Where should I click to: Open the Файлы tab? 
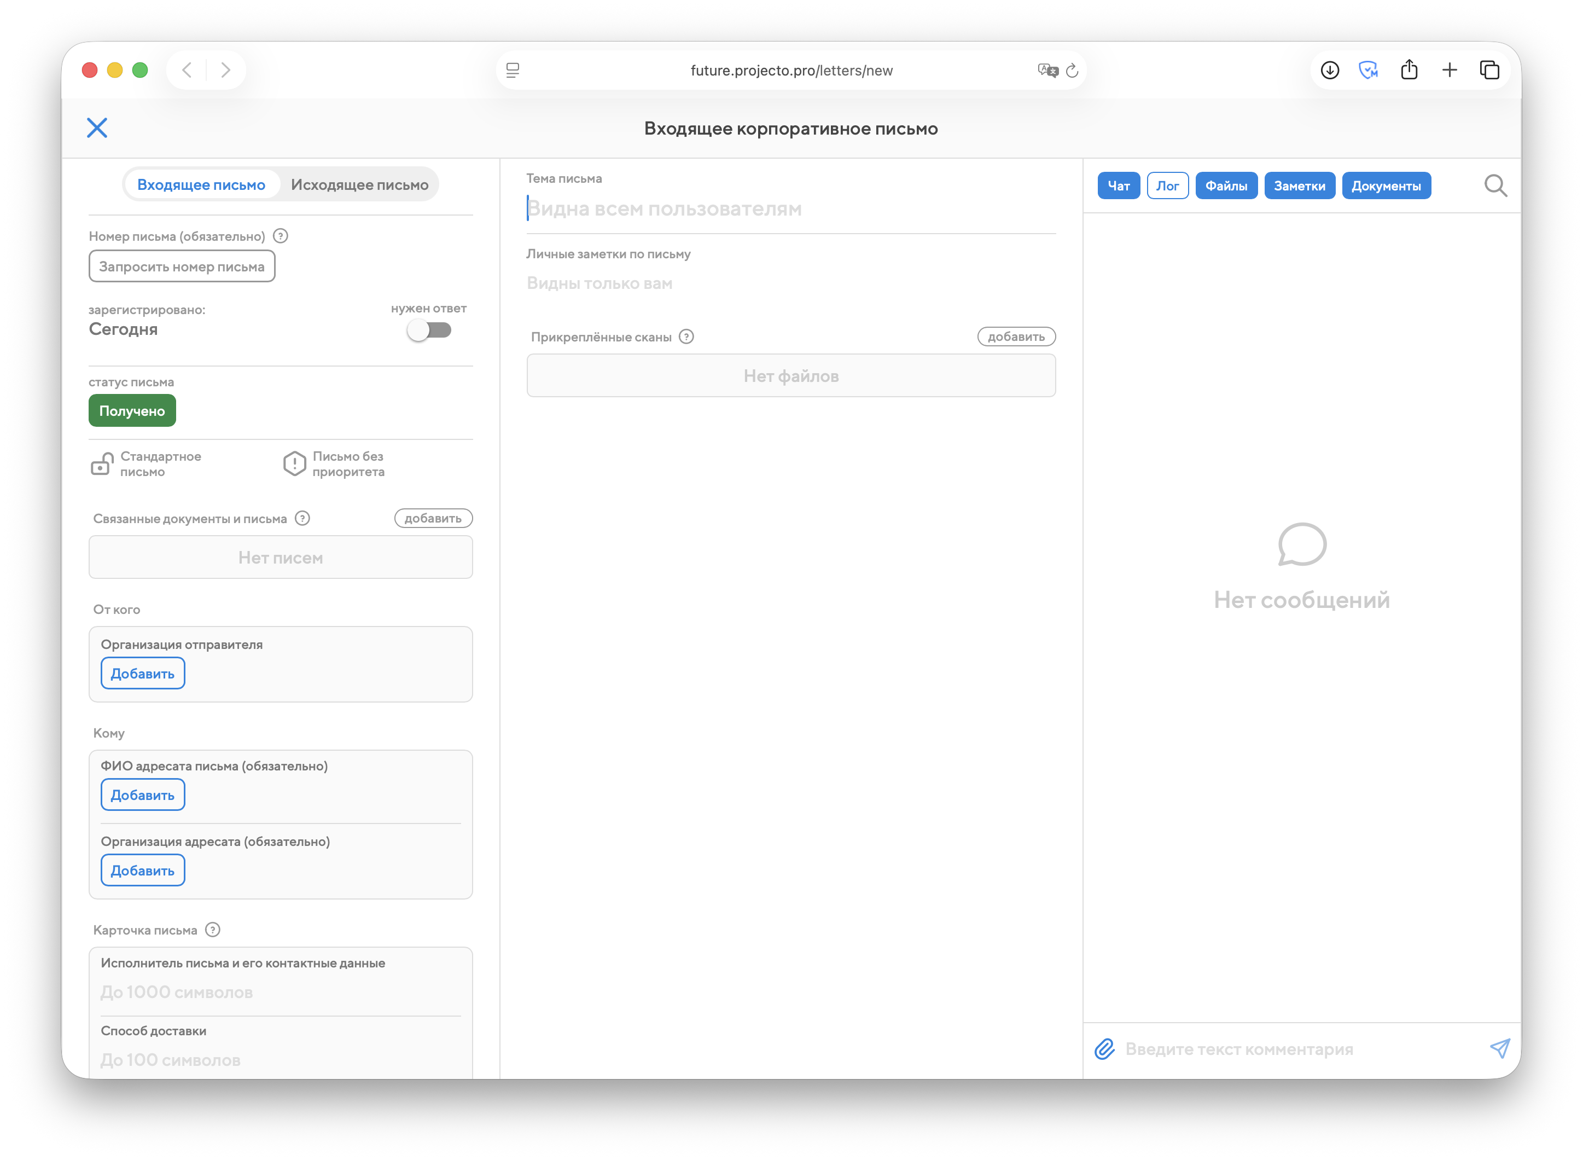coord(1226,186)
